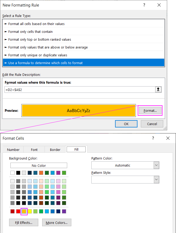This screenshot has width=176, height=233.
Task: Click the Help icon on Format Cells dialog
Action: (153, 138)
